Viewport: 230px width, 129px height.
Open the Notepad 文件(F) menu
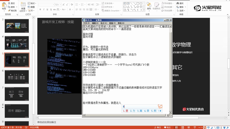pos(86,23)
